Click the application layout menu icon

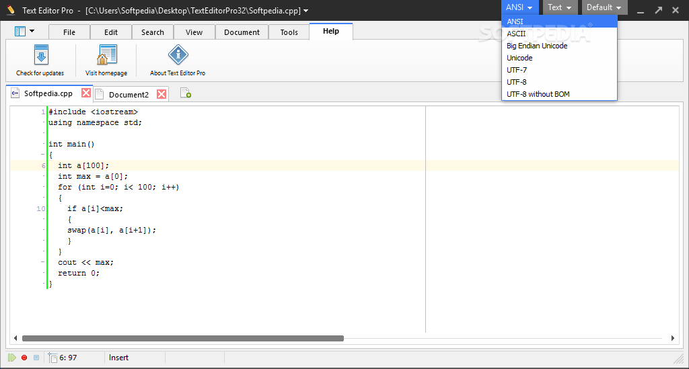(x=20, y=31)
